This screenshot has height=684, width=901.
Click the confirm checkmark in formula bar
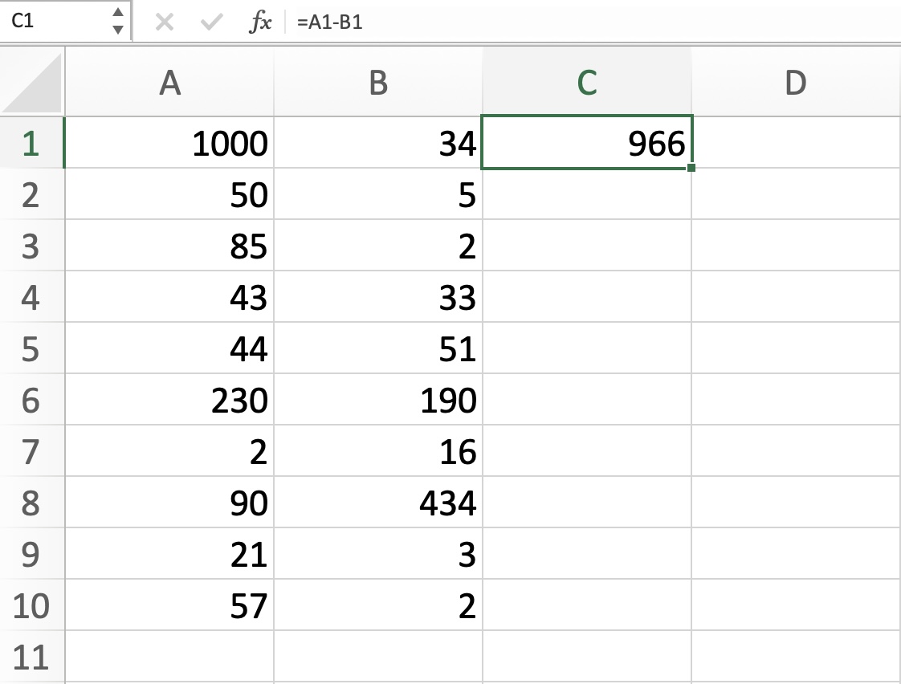[x=211, y=22]
